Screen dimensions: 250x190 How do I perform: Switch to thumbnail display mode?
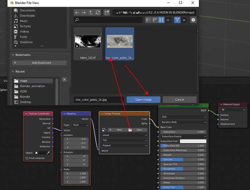click(161, 20)
